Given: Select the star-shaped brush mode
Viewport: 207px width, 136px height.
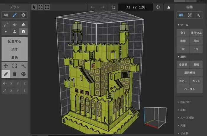Looking at the screenshot, I should pyautogui.click(x=23, y=25).
